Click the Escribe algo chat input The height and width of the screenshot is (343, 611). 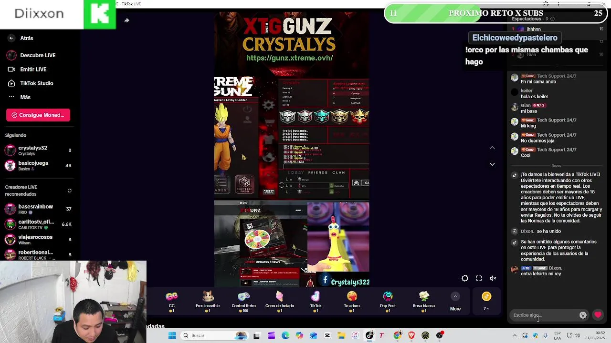click(x=544, y=315)
